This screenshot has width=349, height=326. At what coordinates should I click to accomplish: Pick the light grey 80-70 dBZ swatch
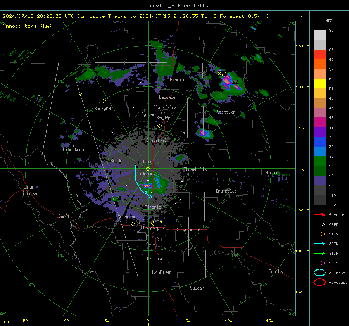point(320,35)
